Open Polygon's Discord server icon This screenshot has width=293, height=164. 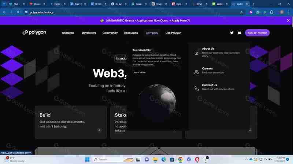pyautogui.click(x=239, y=33)
